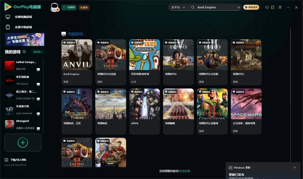Open the 帝国时代3:决定版 game card
303x179 pixels.
coord(212,62)
